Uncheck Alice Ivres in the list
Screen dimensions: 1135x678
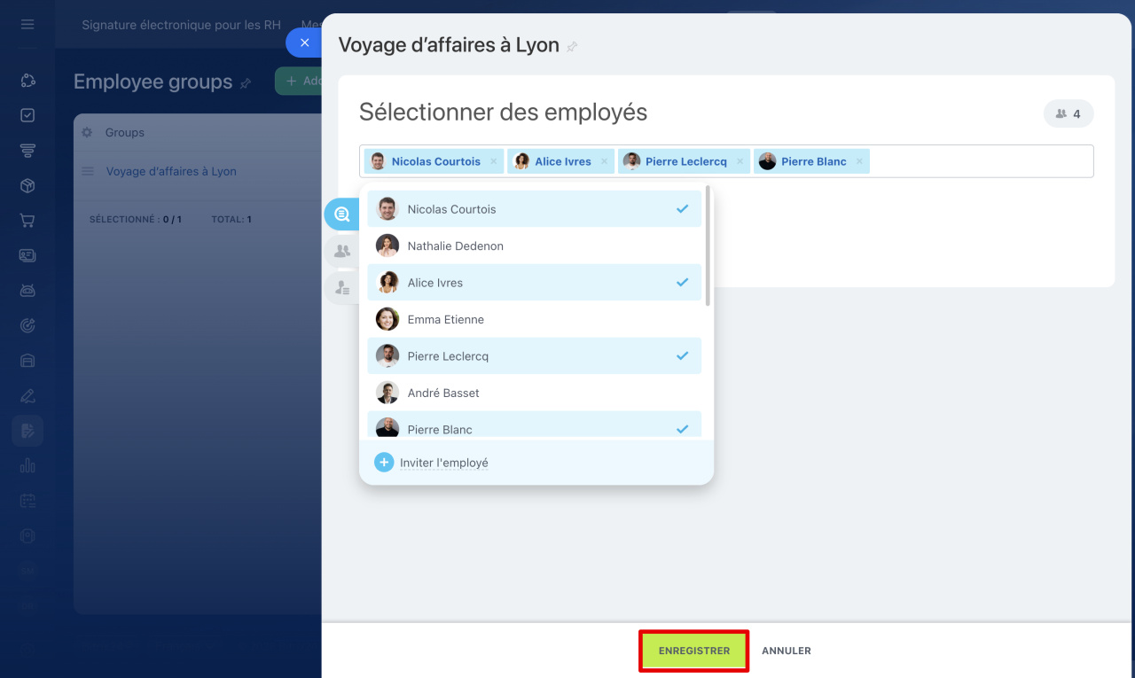coord(534,283)
